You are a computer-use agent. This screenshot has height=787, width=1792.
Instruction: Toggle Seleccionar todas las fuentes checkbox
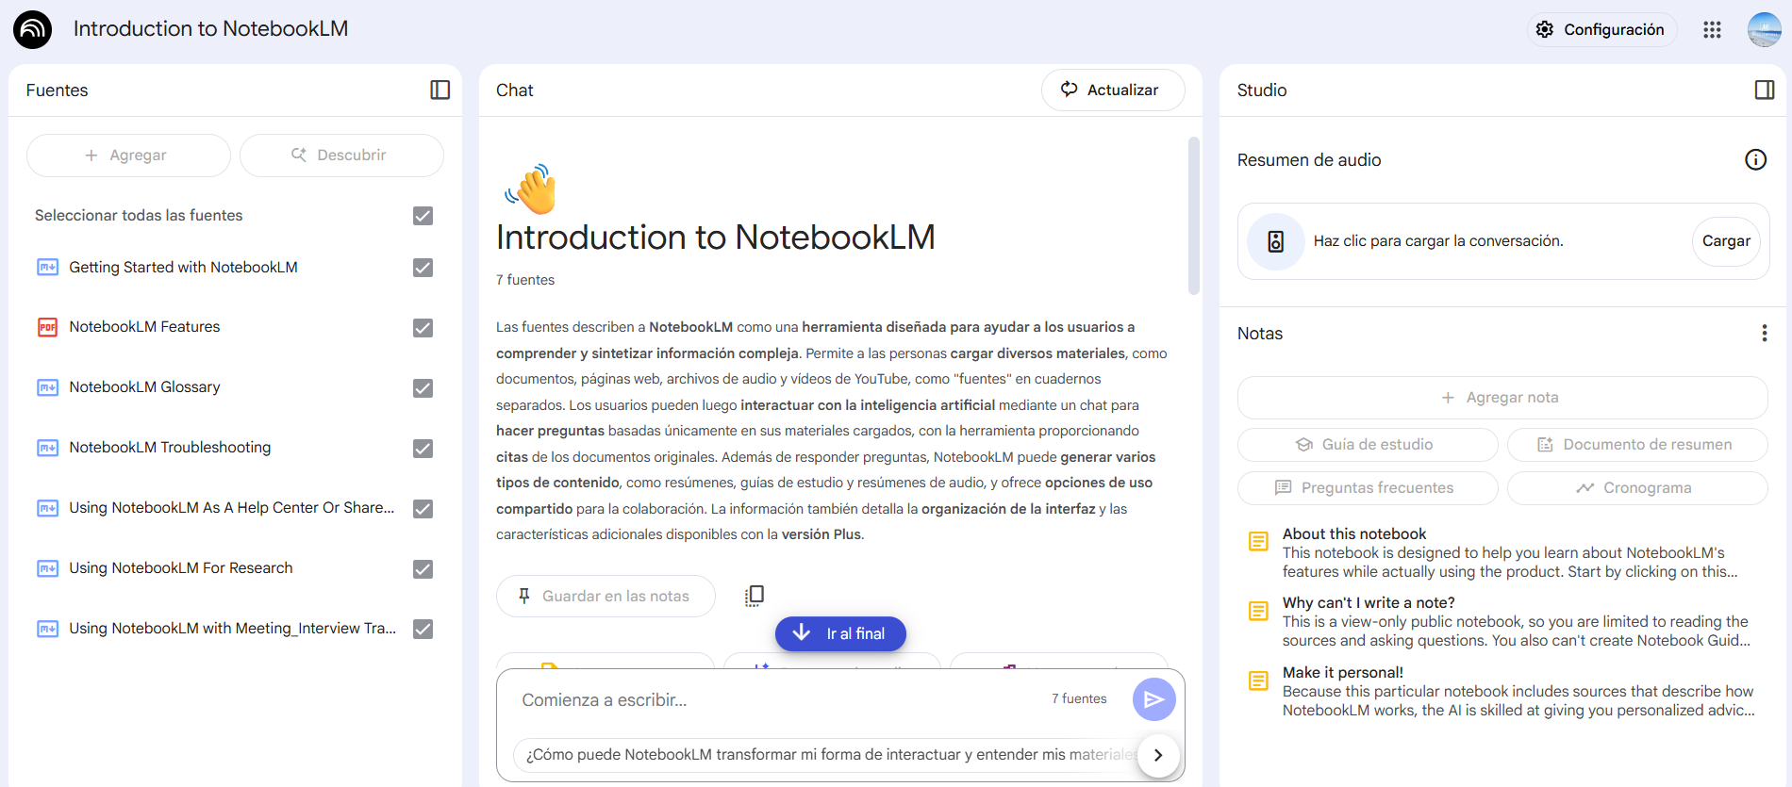tap(423, 216)
